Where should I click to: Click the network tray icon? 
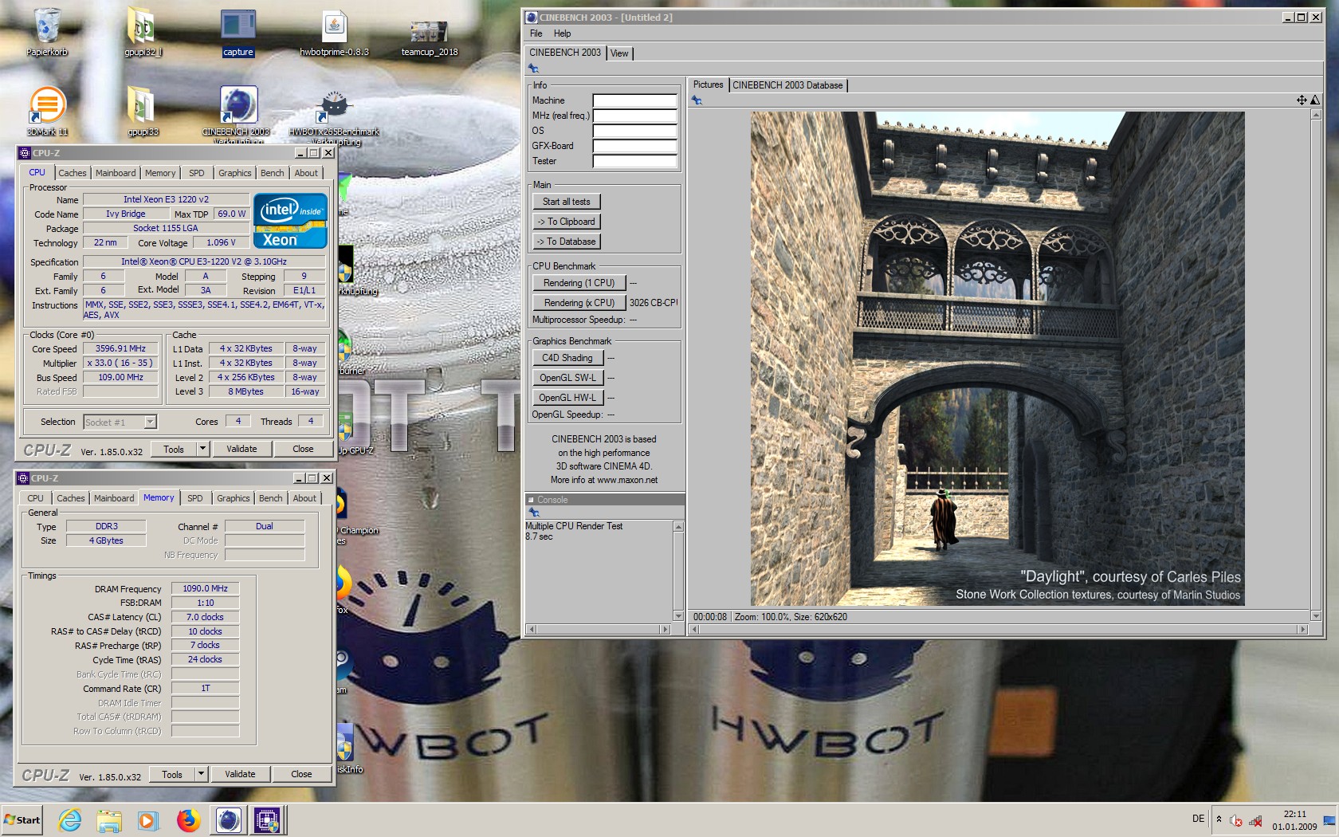coord(1255,820)
